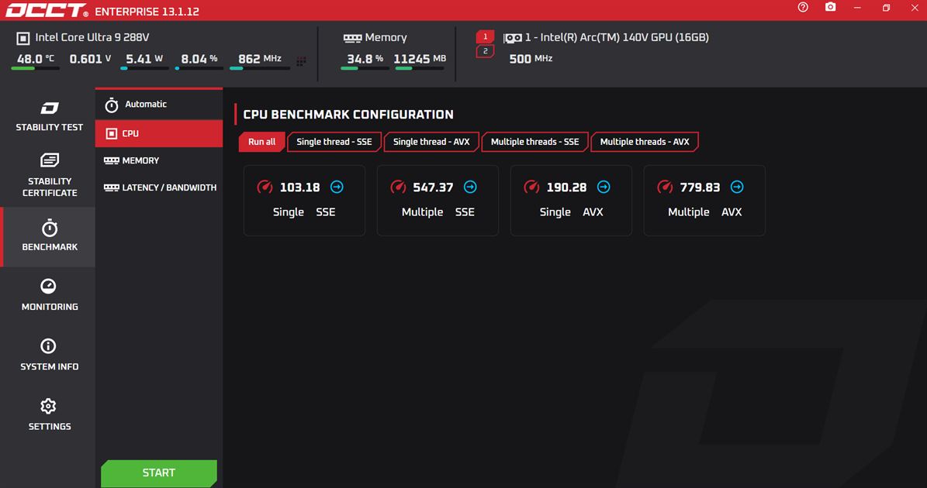The height and width of the screenshot is (488, 927).
Task: Click the GPU card icon in header
Action: pos(513,39)
